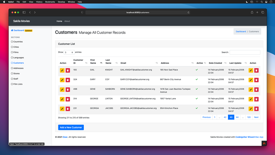Go to pagination page 44
Viewport: 275px width, 155px height.
coord(237,117)
